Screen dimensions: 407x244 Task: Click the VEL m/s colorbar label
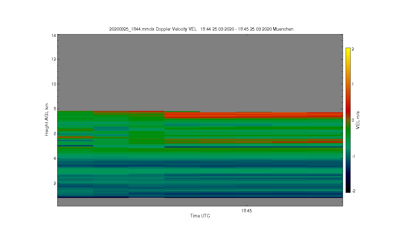(x=358, y=120)
